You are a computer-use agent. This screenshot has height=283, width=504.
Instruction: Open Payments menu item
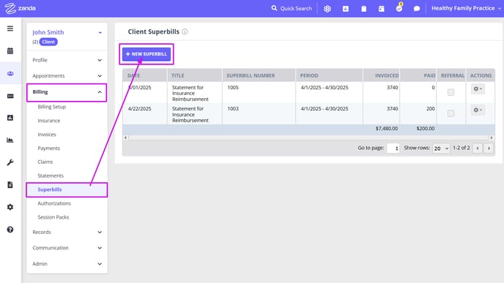click(x=49, y=148)
